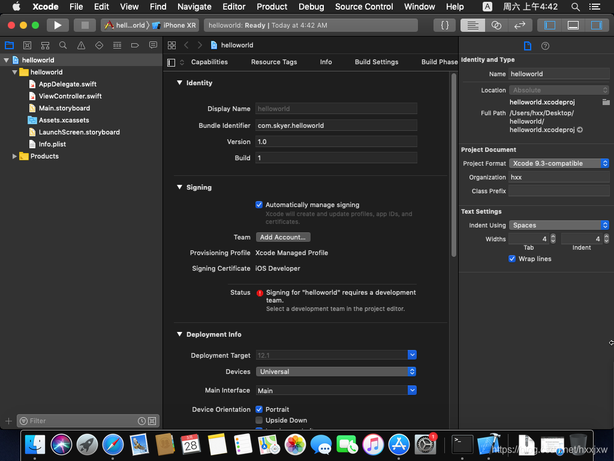Show the Issue navigator
The image size is (614, 461).
point(81,45)
